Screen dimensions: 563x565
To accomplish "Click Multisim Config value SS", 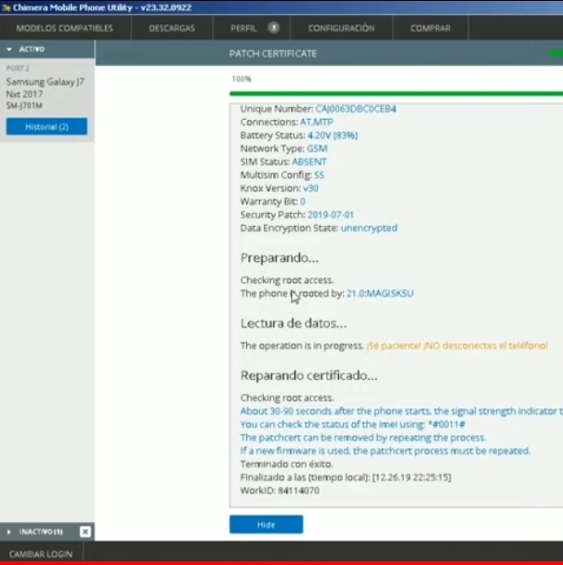I will (320, 175).
